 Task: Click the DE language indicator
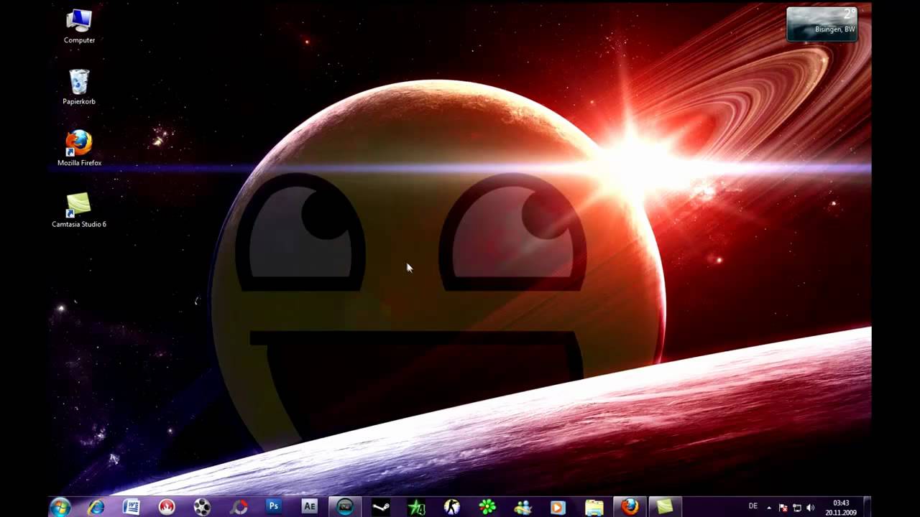753,506
